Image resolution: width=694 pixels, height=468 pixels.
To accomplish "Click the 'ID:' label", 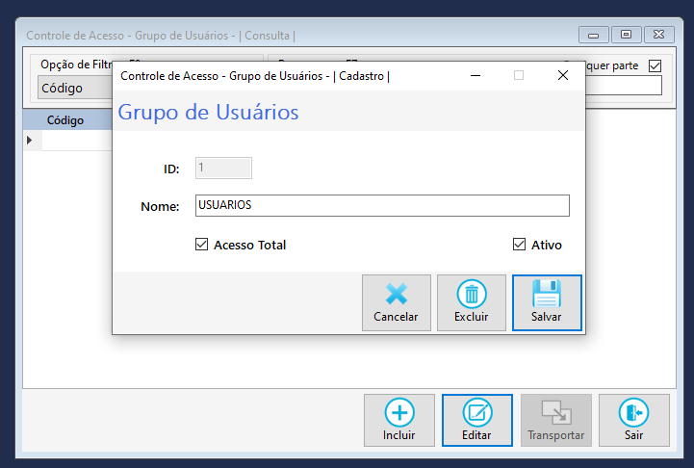I will coord(171,169).
